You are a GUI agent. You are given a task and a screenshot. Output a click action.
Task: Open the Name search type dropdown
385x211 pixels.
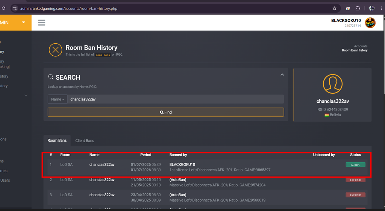58,99
